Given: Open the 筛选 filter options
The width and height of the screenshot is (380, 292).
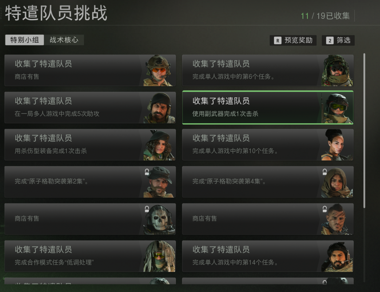Looking at the screenshot, I should (x=338, y=40).
